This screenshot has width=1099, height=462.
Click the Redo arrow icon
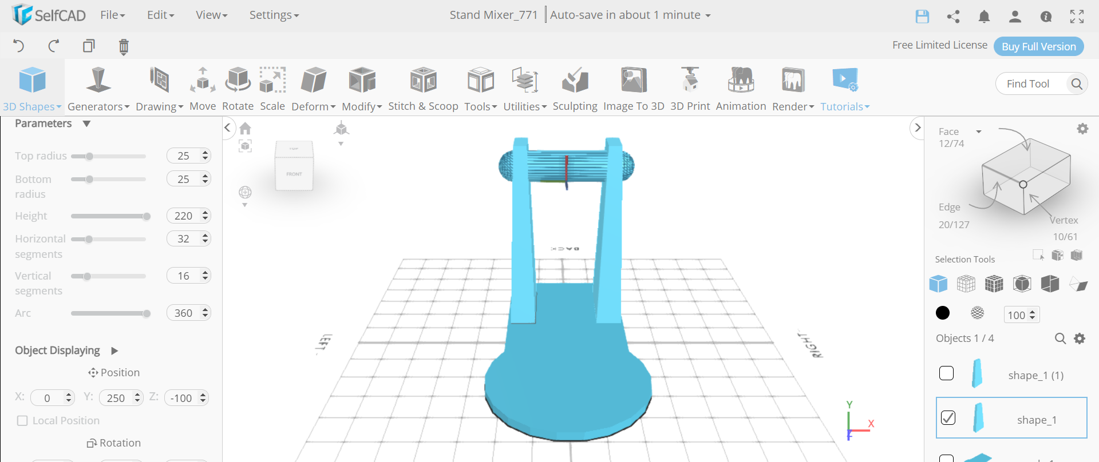54,46
